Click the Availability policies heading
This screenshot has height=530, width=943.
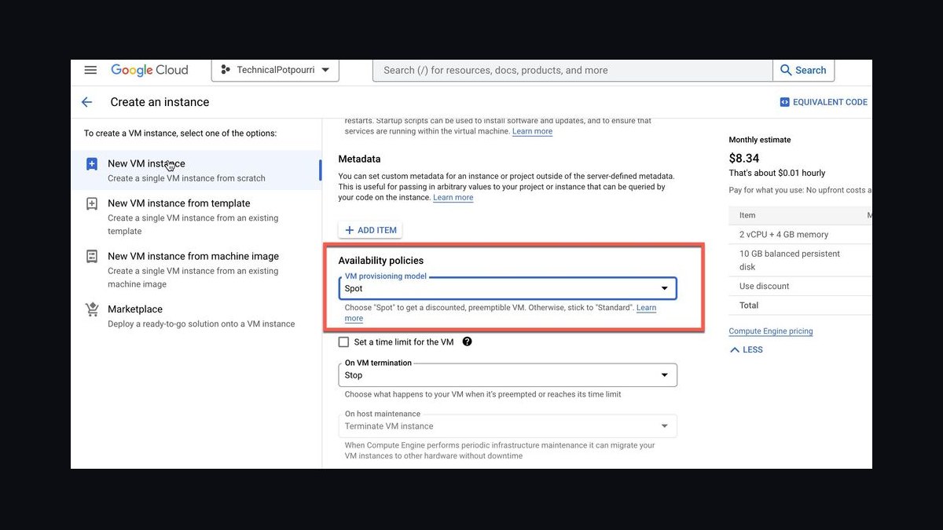click(x=381, y=261)
